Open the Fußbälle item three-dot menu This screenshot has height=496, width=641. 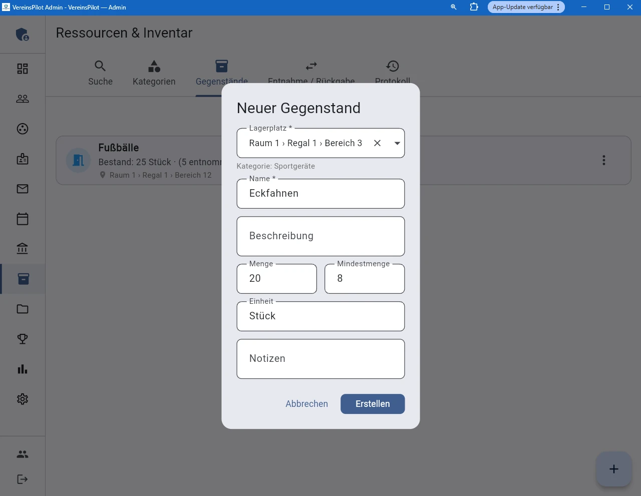[x=603, y=160]
